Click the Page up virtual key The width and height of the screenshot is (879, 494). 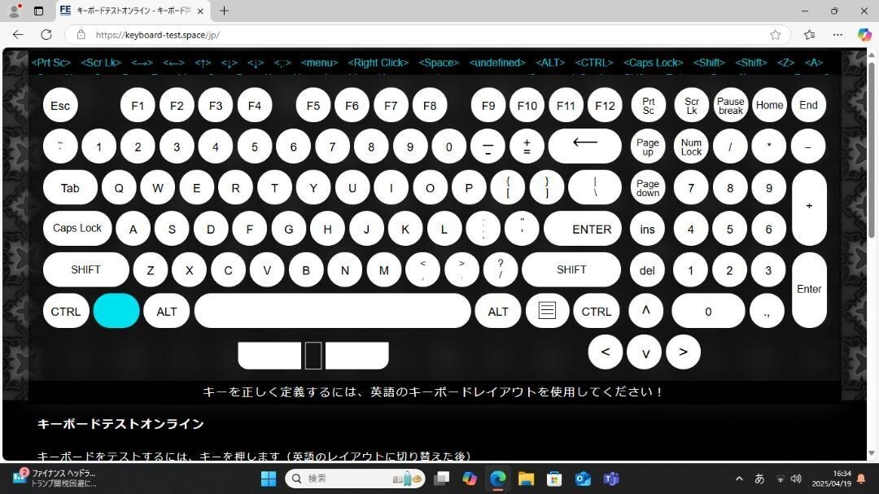tap(648, 147)
